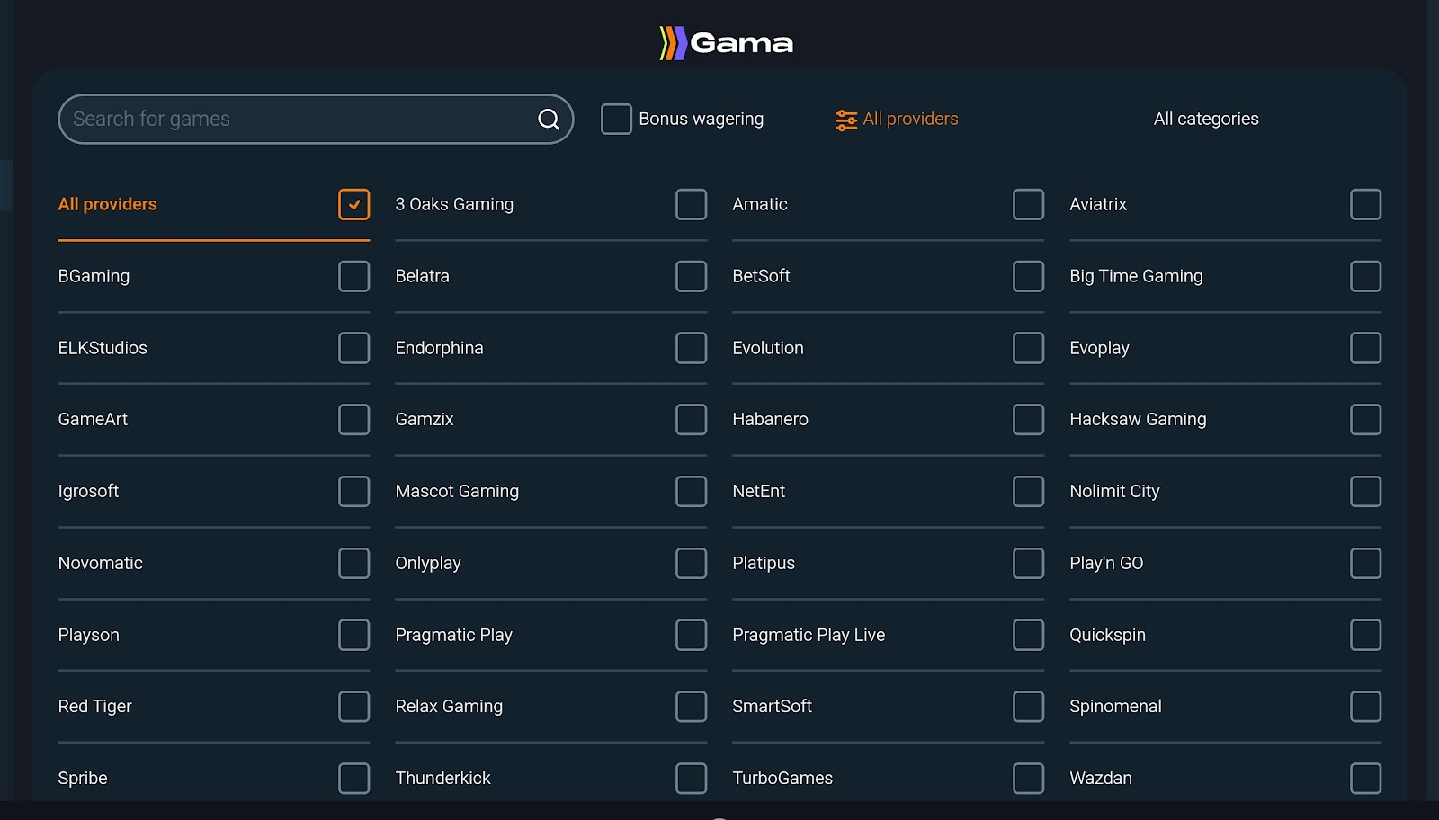Click the BGaming provider name
The height and width of the screenshot is (820, 1439).
pyautogui.click(x=94, y=276)
